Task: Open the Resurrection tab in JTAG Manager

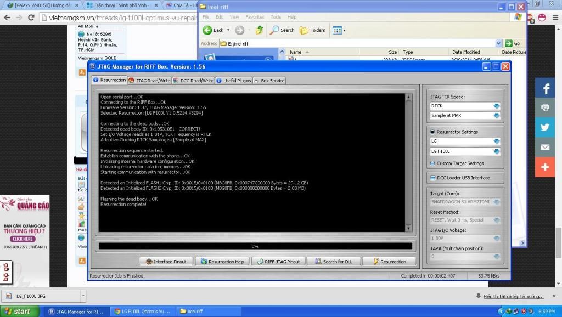Action: tap(110, 80)
